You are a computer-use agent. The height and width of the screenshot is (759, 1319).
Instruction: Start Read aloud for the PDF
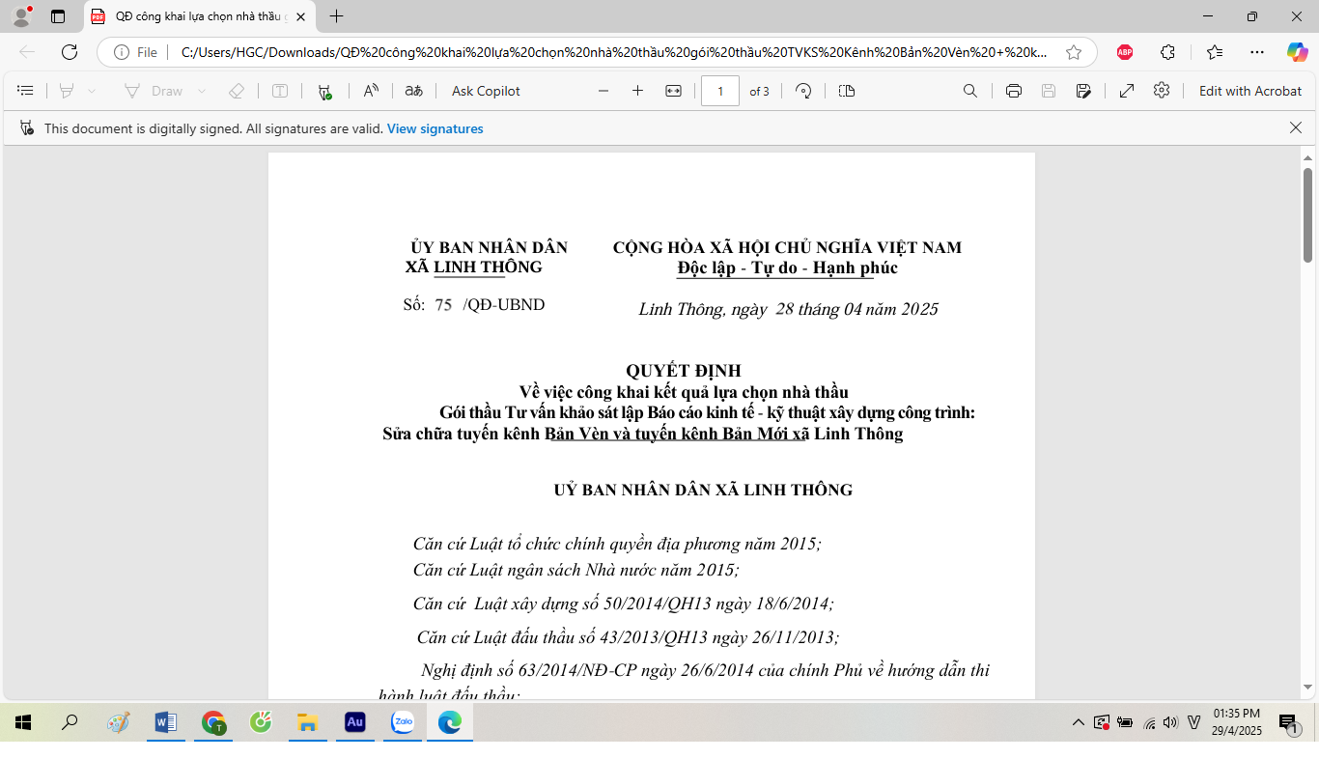point(371,91)
